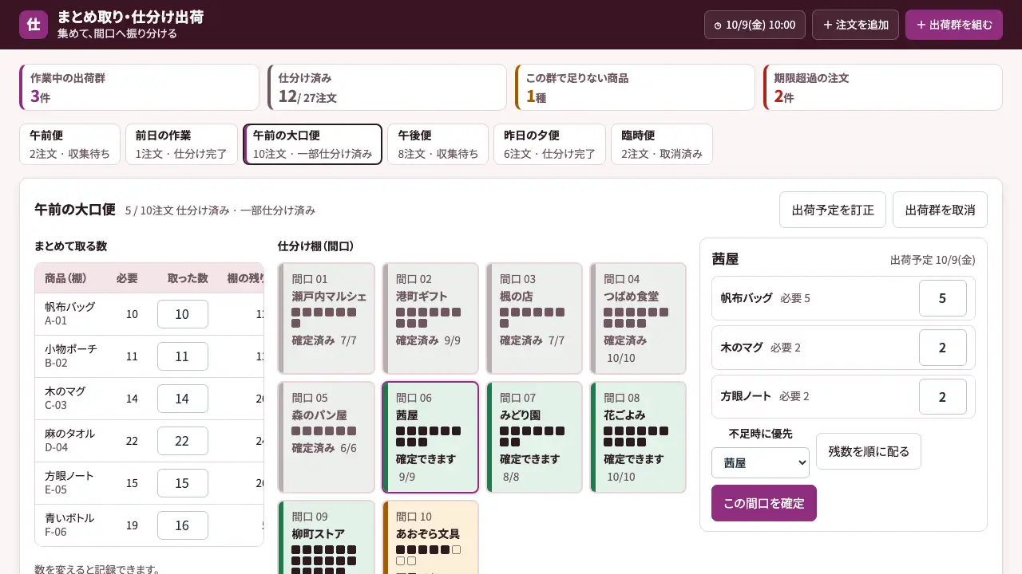Image resolution: width=1022 pixels, height=574 pixels.
Task: Select 間口 03 楓の店 card
Action: [534, 318]
